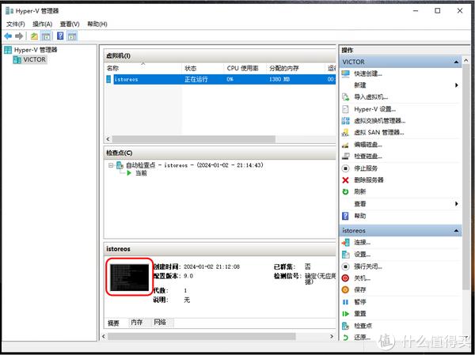Click the blue help book toolbar icon
Image resolution: width=475 pixels, height=355 pixels.
(x=60, y=36)
